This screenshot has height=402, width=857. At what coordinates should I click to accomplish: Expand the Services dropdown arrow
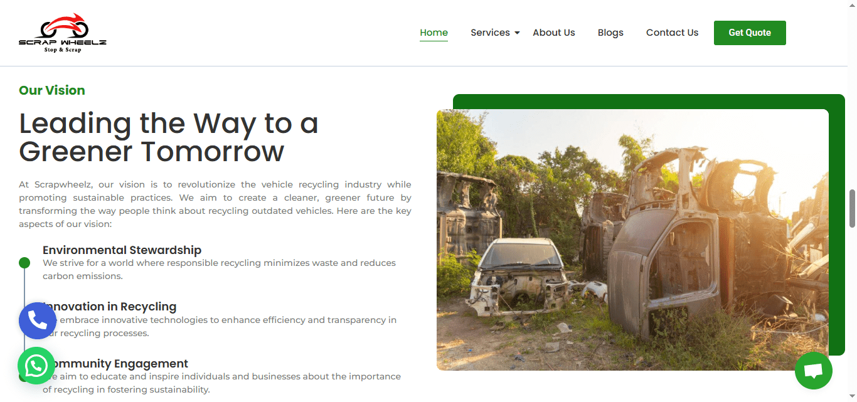517,33
